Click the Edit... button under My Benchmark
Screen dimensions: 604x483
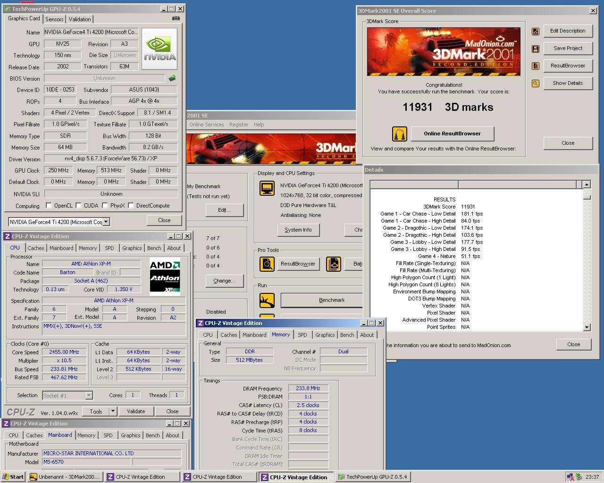click(x=224, y=210)
